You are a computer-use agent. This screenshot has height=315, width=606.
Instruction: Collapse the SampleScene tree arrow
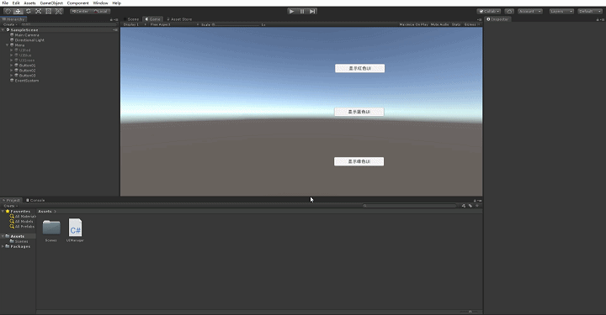[3, 29]
